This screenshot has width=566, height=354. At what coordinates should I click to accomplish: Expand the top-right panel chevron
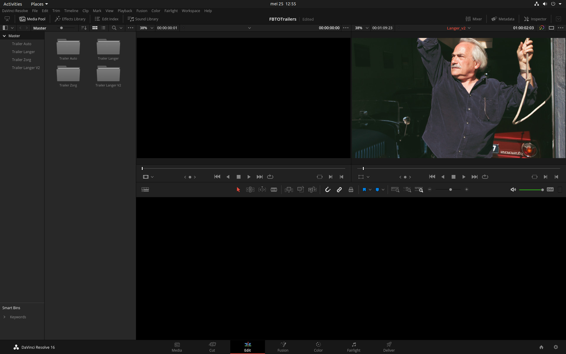point(558,19)
